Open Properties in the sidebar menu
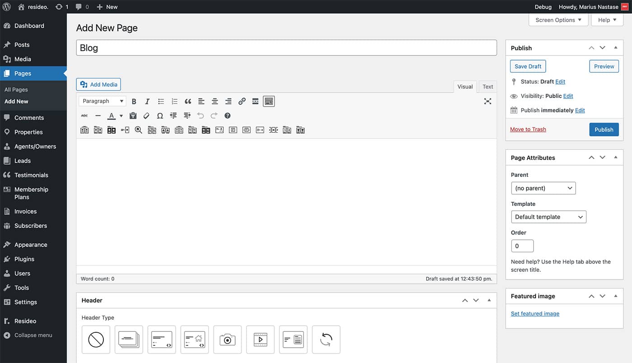Viewport: 632px width, 363px height. pyautogui.click(x=28, y=132)
